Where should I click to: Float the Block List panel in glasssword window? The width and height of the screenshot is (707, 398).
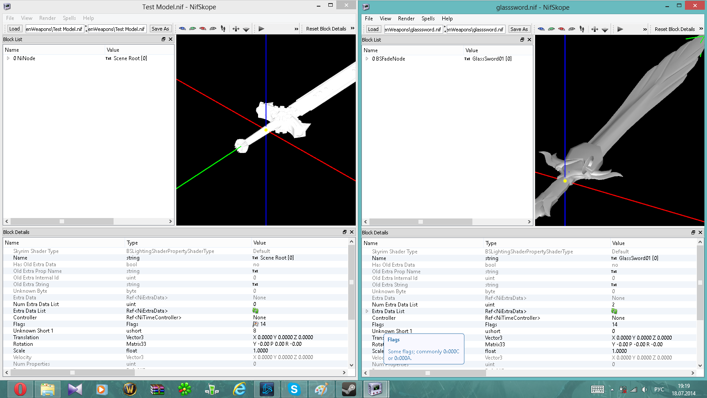(x=522, y=40)
